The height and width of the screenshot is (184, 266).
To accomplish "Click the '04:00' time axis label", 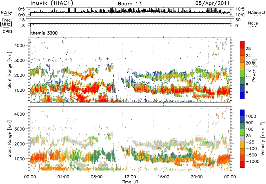I will tap(63, 177).
